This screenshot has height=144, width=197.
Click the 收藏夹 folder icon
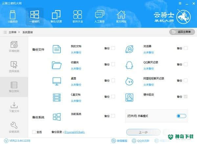(57, 65)
